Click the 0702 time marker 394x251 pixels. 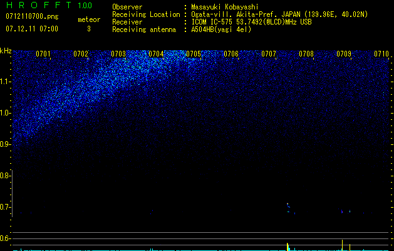[x=81, y=54]
